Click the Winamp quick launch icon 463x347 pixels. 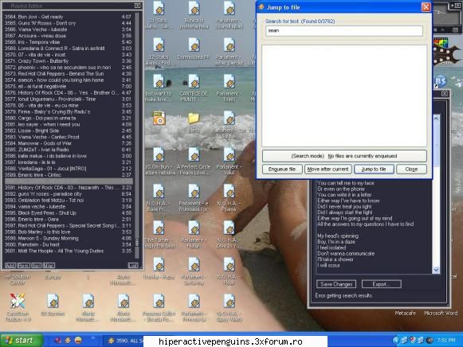click(x=68, y=341)
